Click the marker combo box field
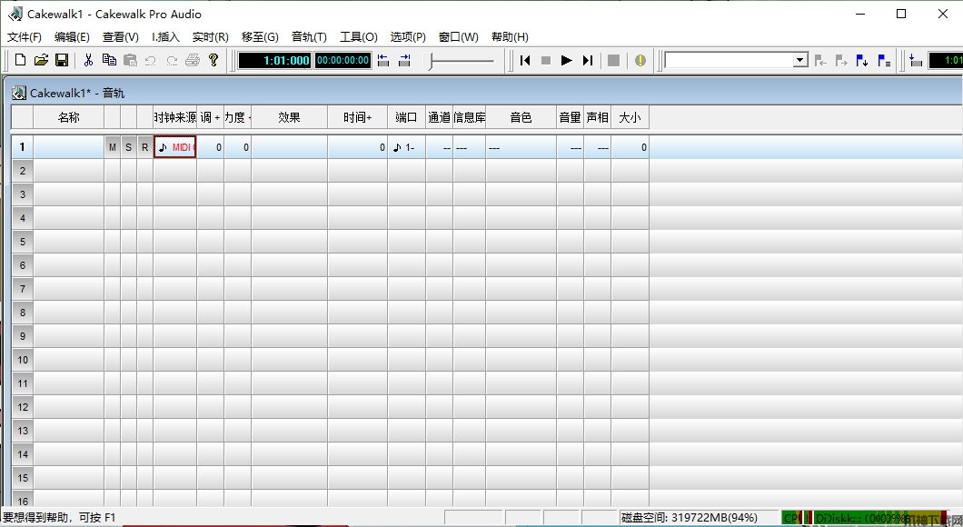 [729, 60]
